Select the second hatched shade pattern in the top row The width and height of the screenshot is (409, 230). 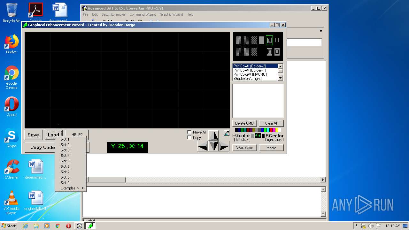click(x=246, y=40)
